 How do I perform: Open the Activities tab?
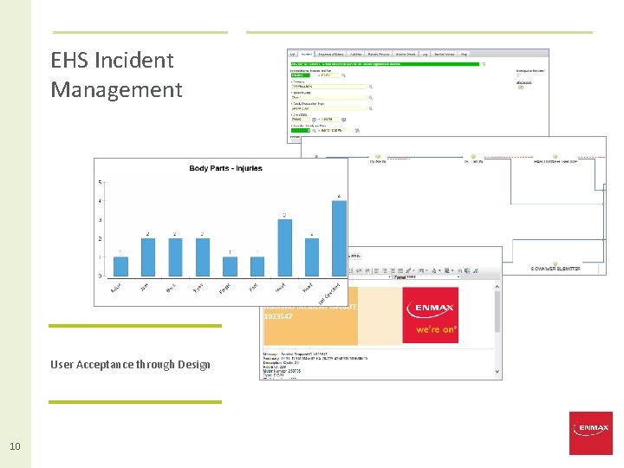click(x=356, y=54)
